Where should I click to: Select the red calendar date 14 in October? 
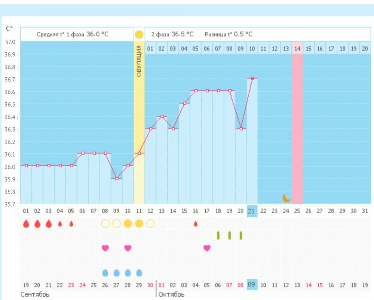(x=309, y=285)
